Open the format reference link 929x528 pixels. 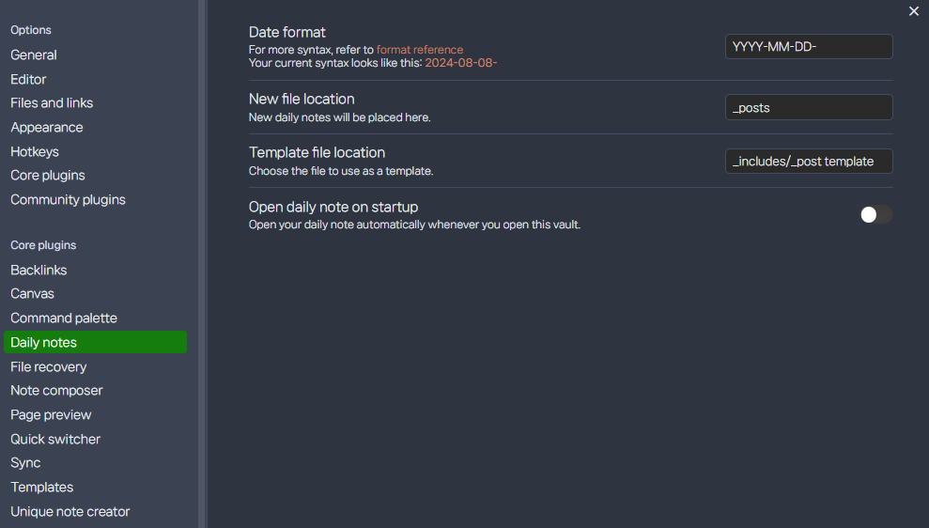[420, 50]
